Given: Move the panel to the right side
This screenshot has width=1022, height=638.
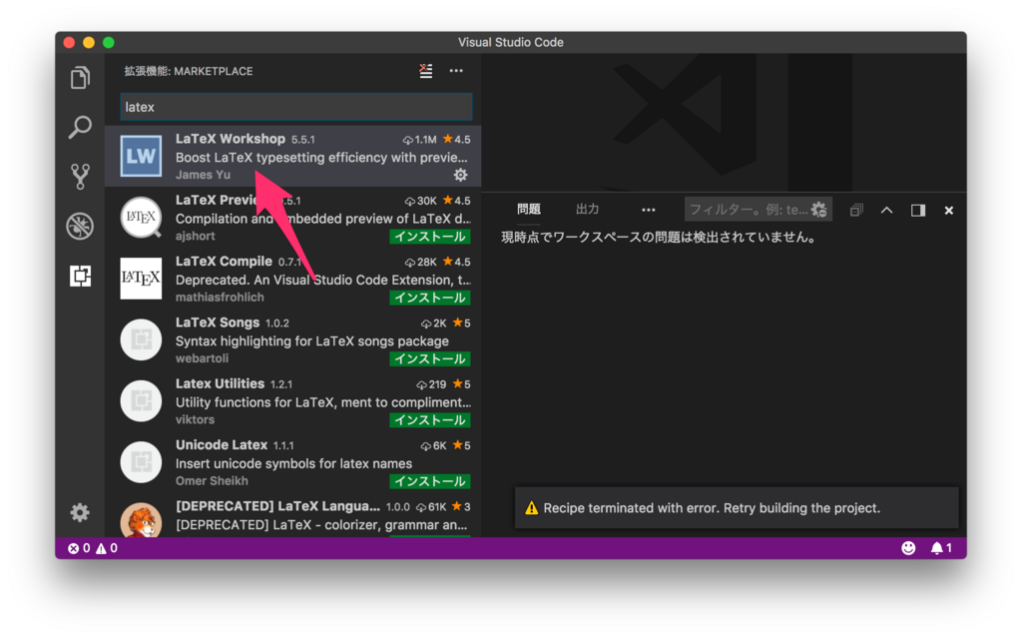Looking at the screenshot, I should pos(918,210).
